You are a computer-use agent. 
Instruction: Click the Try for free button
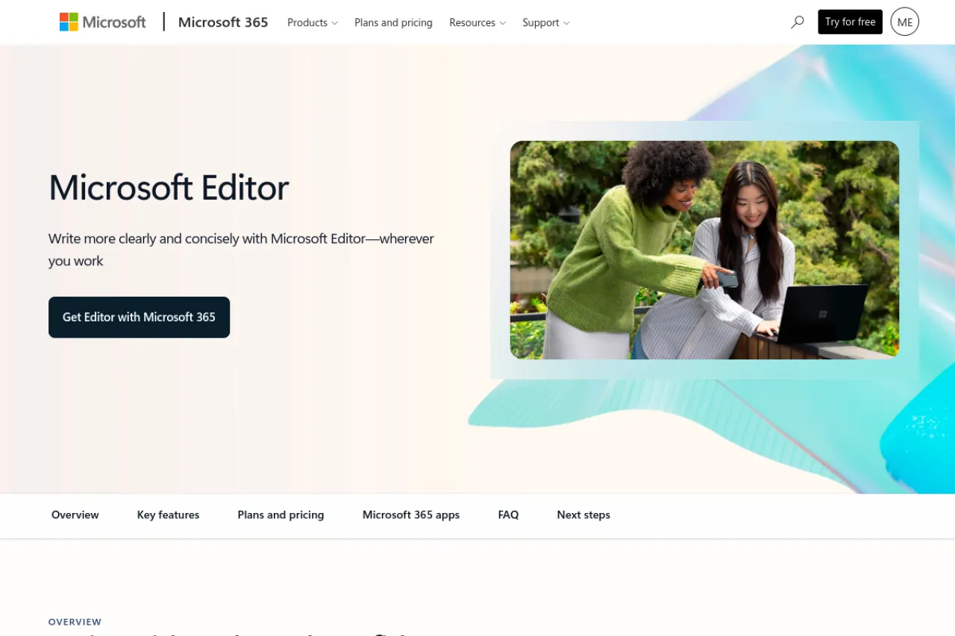pos(850,22)
